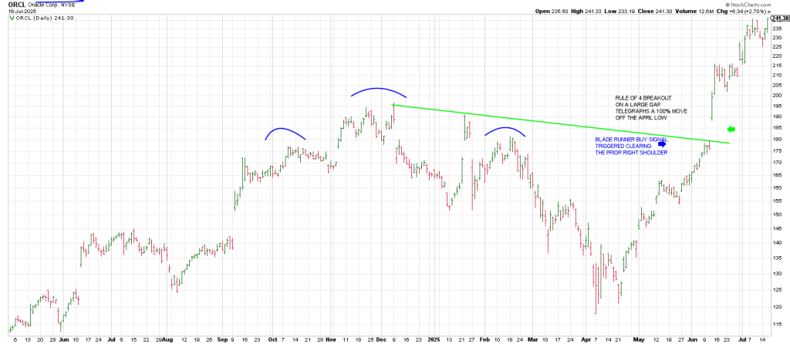This screenshot has height=344, width=790.
Task: Click the blue arc over the head peak
Action: click(x=377, y=90)
